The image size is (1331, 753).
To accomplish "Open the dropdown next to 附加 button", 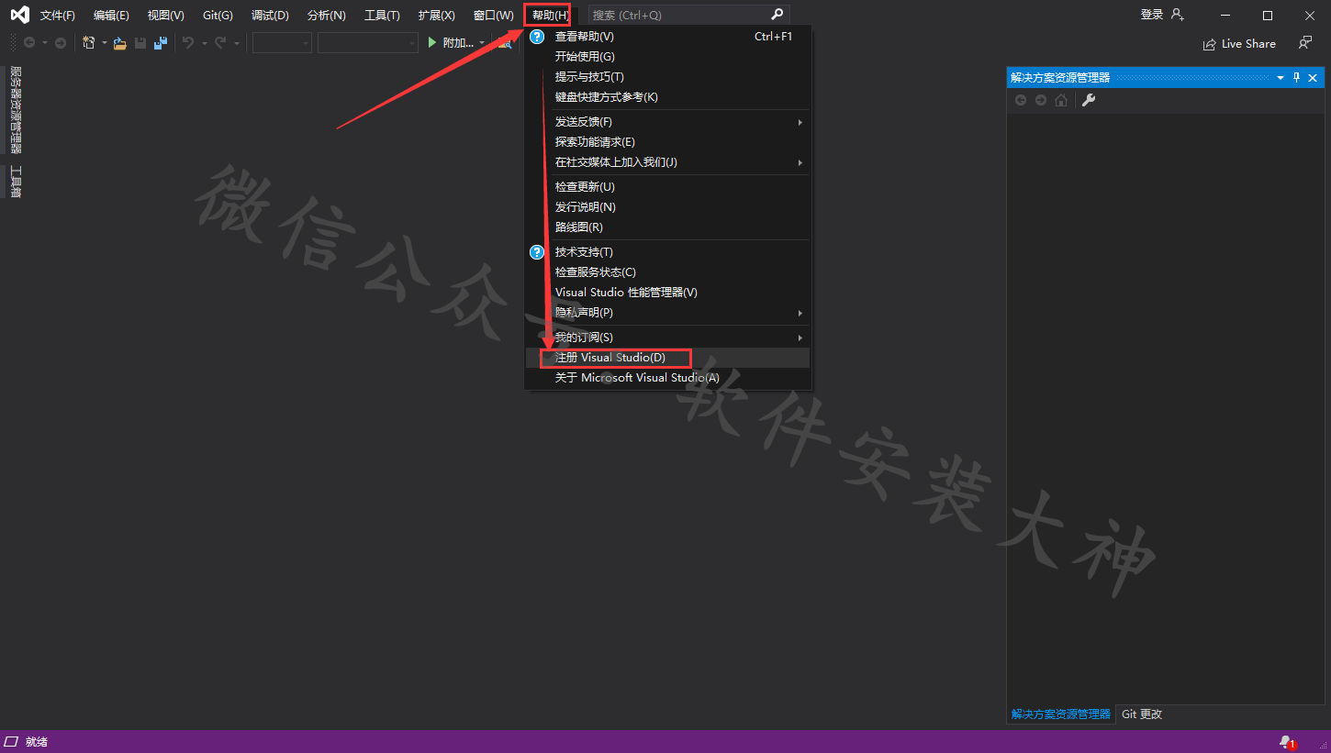I will point(482,43).
